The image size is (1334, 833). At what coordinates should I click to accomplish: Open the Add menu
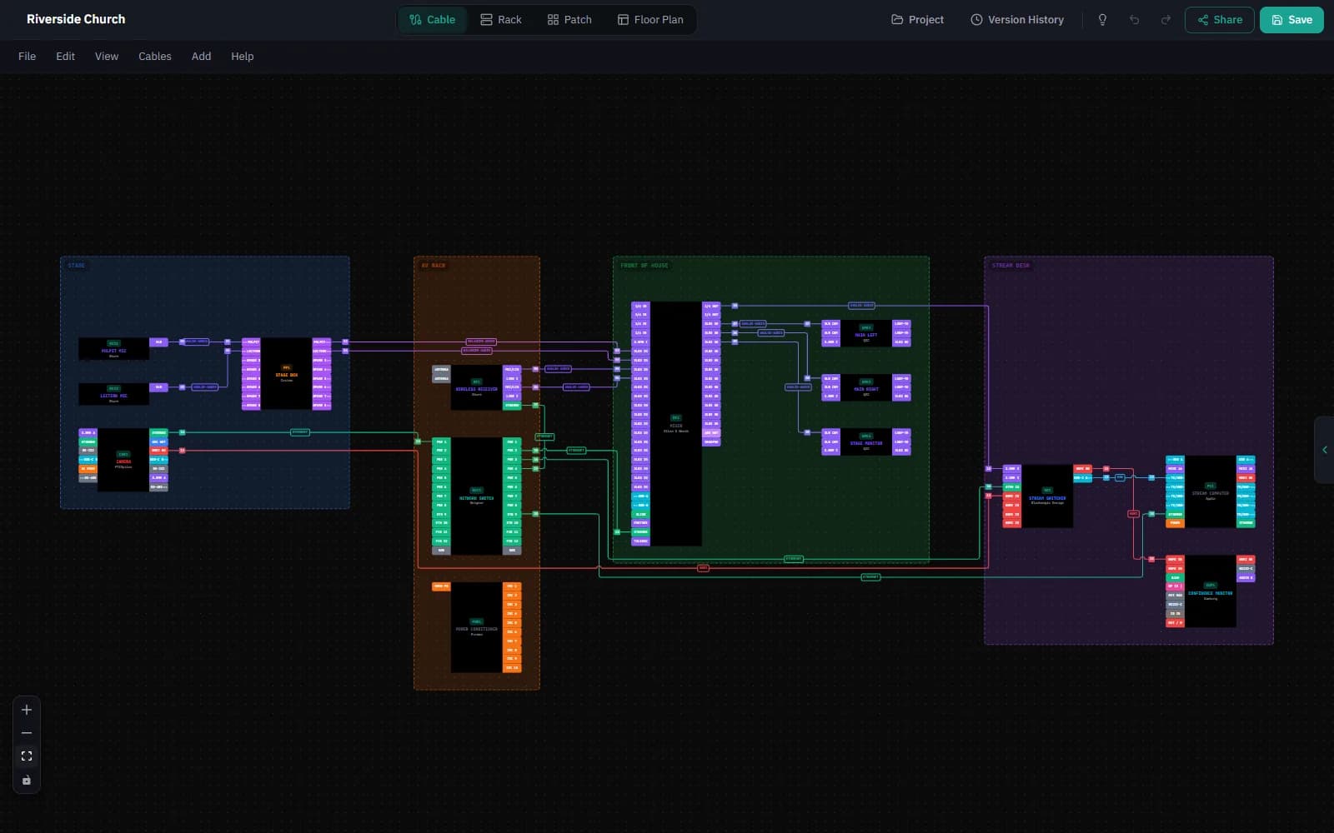pos(201,57)
